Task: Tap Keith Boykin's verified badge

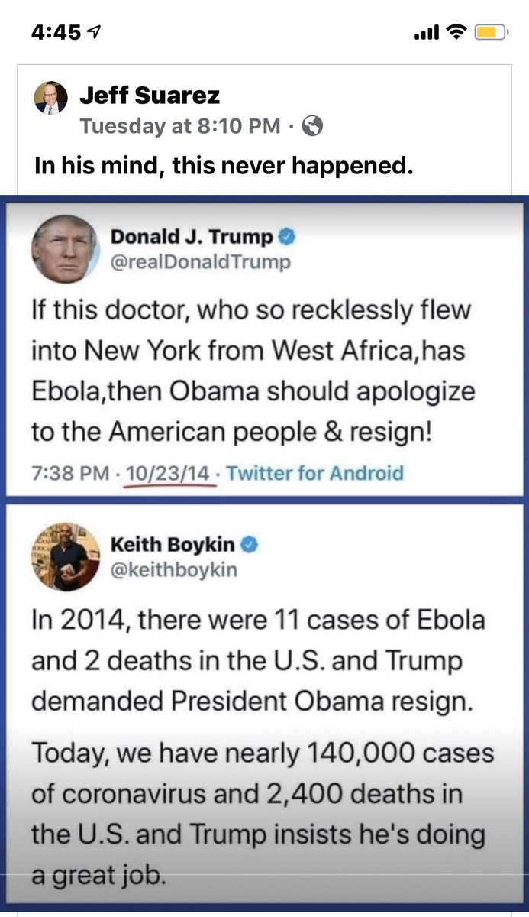Action: (250, 545)
